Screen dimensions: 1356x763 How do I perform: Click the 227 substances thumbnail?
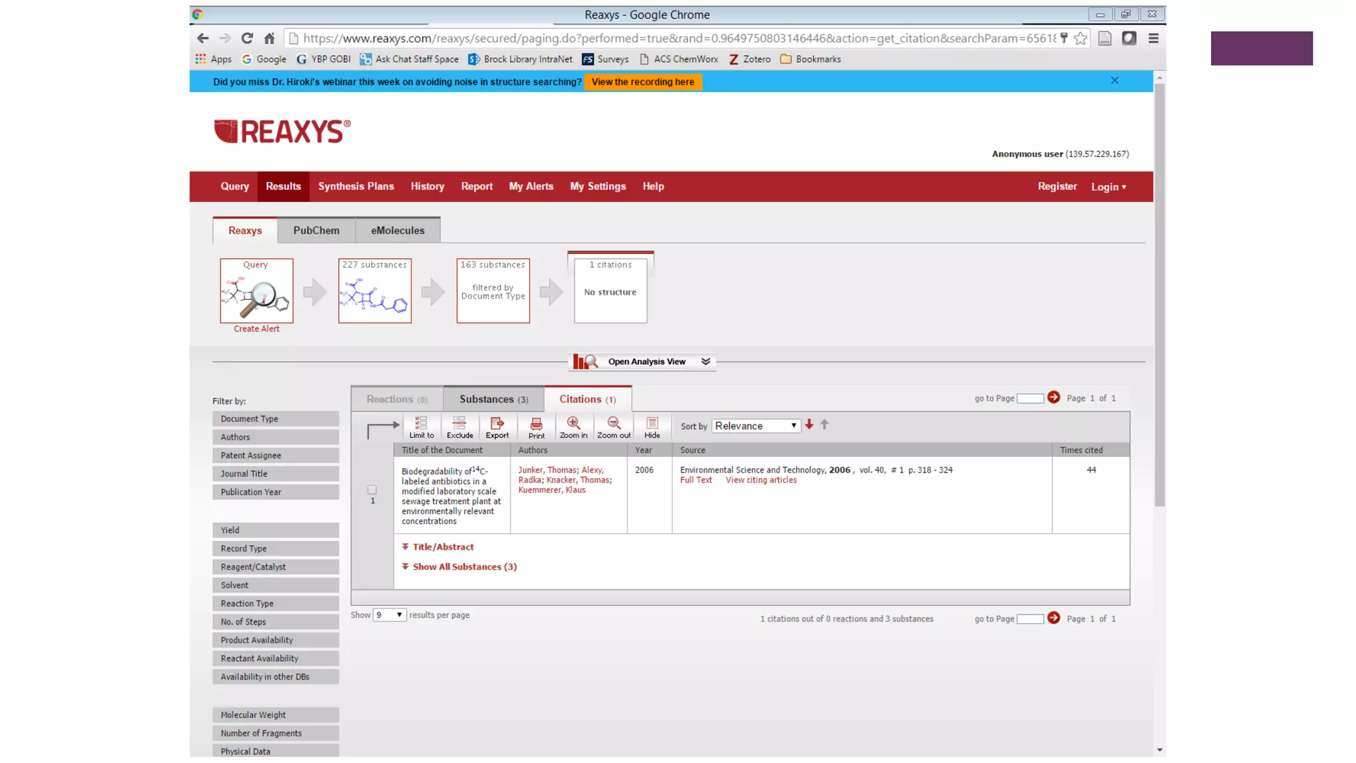pos(375,291)
